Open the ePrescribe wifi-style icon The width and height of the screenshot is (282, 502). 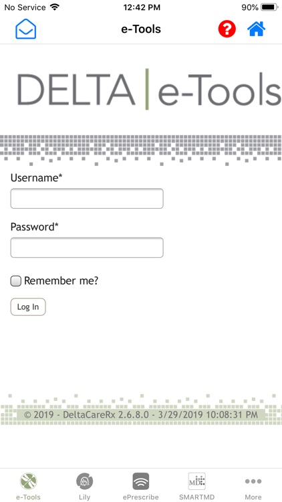tap(141, 481)
